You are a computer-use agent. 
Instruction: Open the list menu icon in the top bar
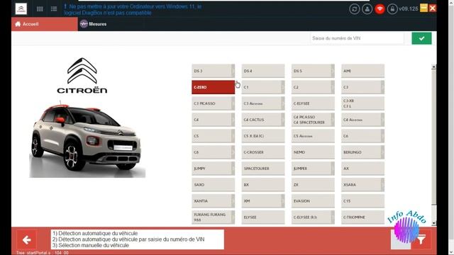[x=54, y=9]
